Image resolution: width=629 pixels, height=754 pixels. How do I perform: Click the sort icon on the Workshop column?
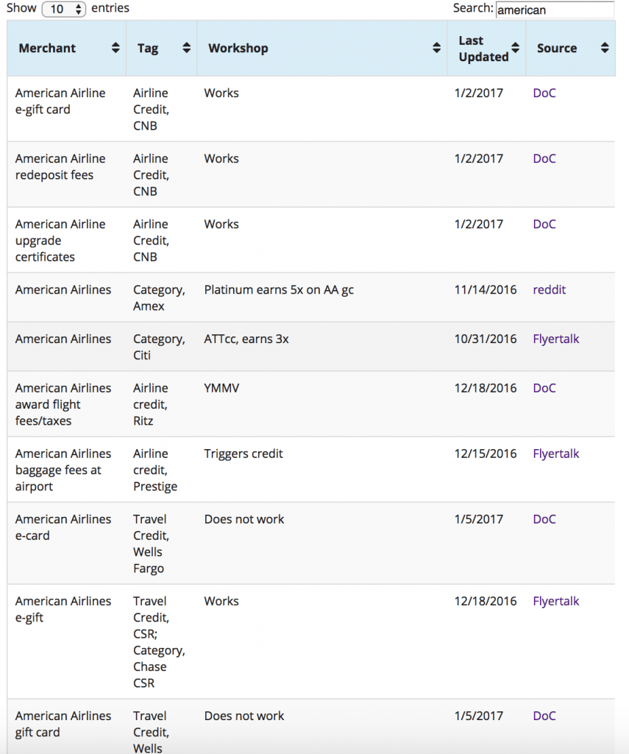click(x=436, y=48)
